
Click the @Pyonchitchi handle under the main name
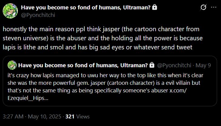tap(38, 15)
